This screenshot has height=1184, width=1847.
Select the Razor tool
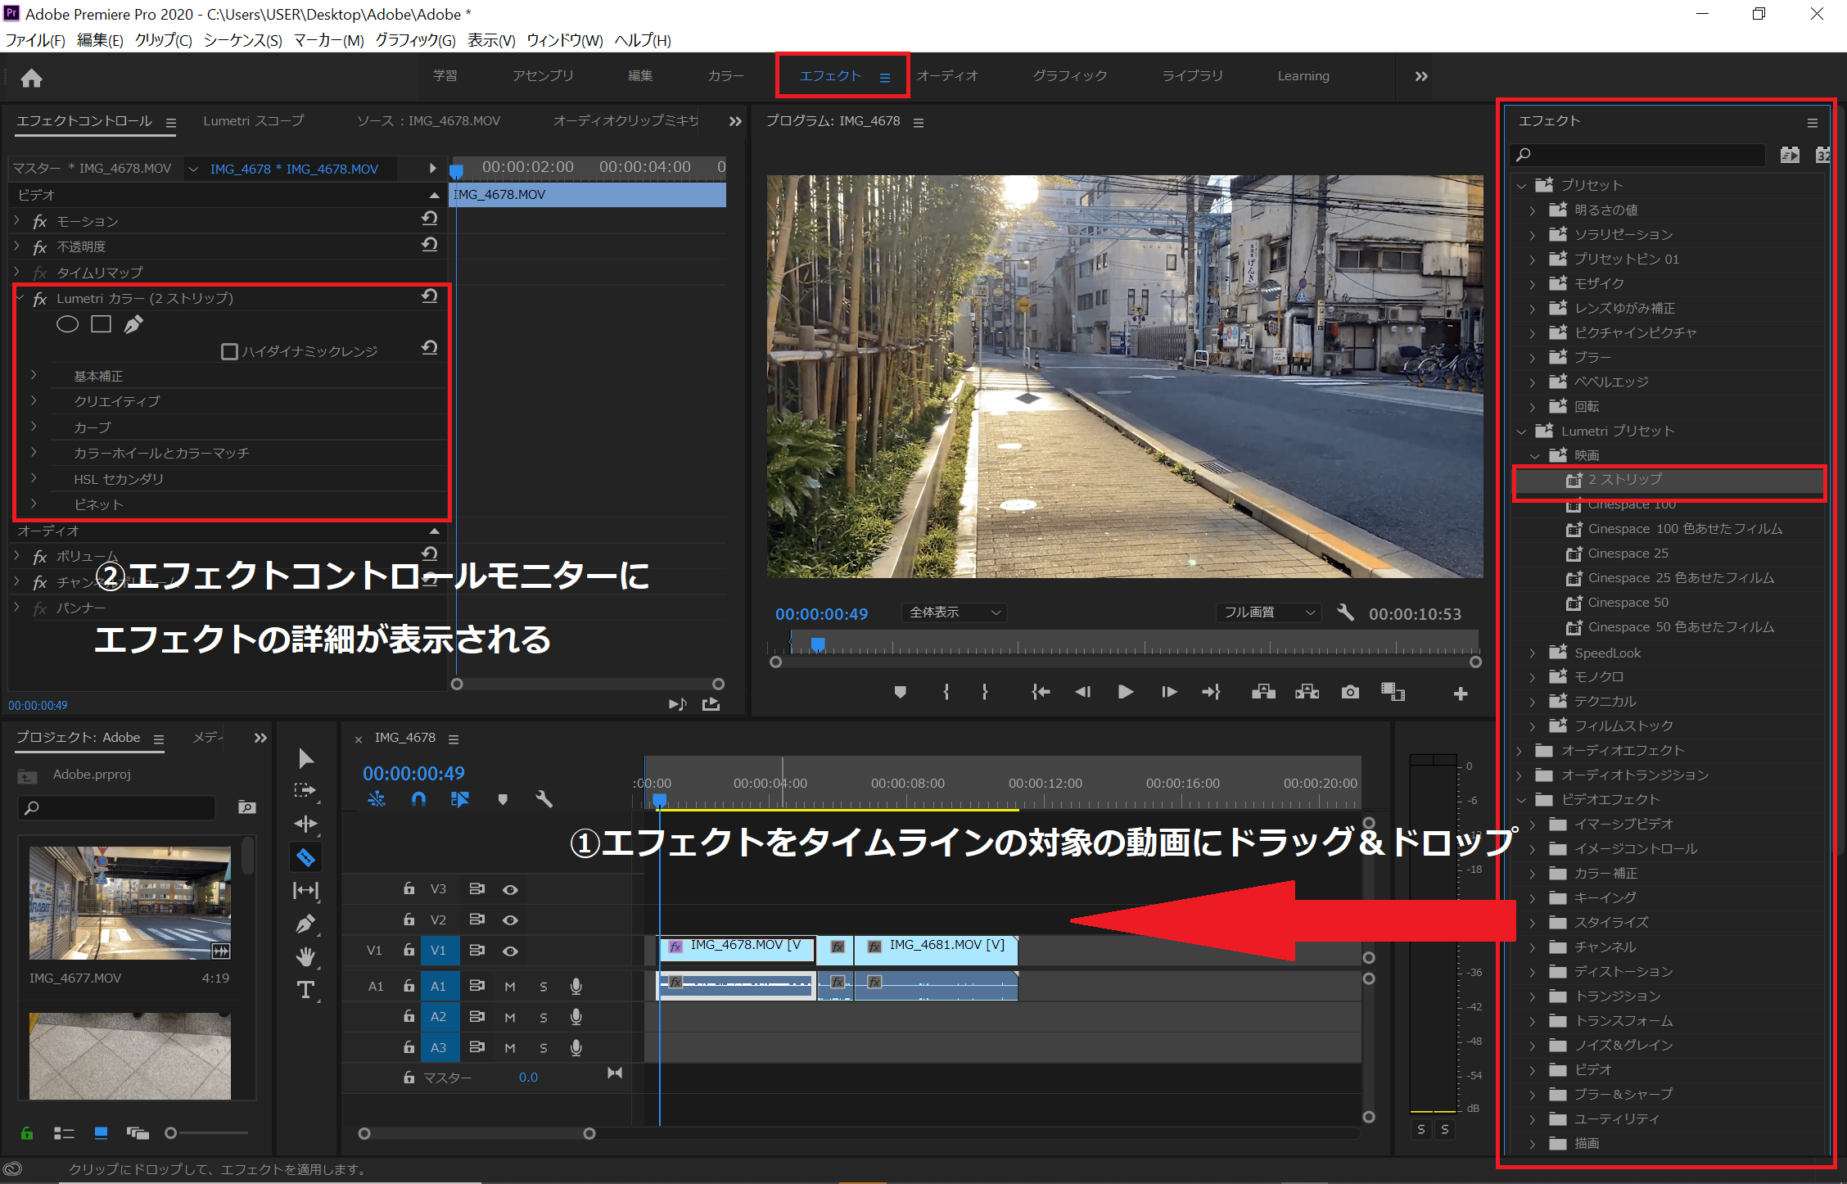pyautogui.click(x=305, y=857)
